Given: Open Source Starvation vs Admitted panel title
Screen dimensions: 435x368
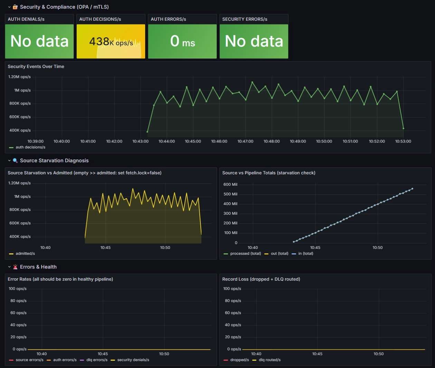Looking at the screenshot, I should pyautogui.click(x=85, y=173).
